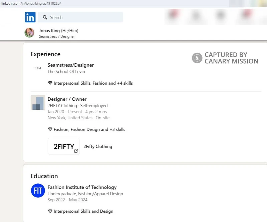
Task: Click the gem icon beside Fashion, Fashion Design
Action: tap(50, 129)
